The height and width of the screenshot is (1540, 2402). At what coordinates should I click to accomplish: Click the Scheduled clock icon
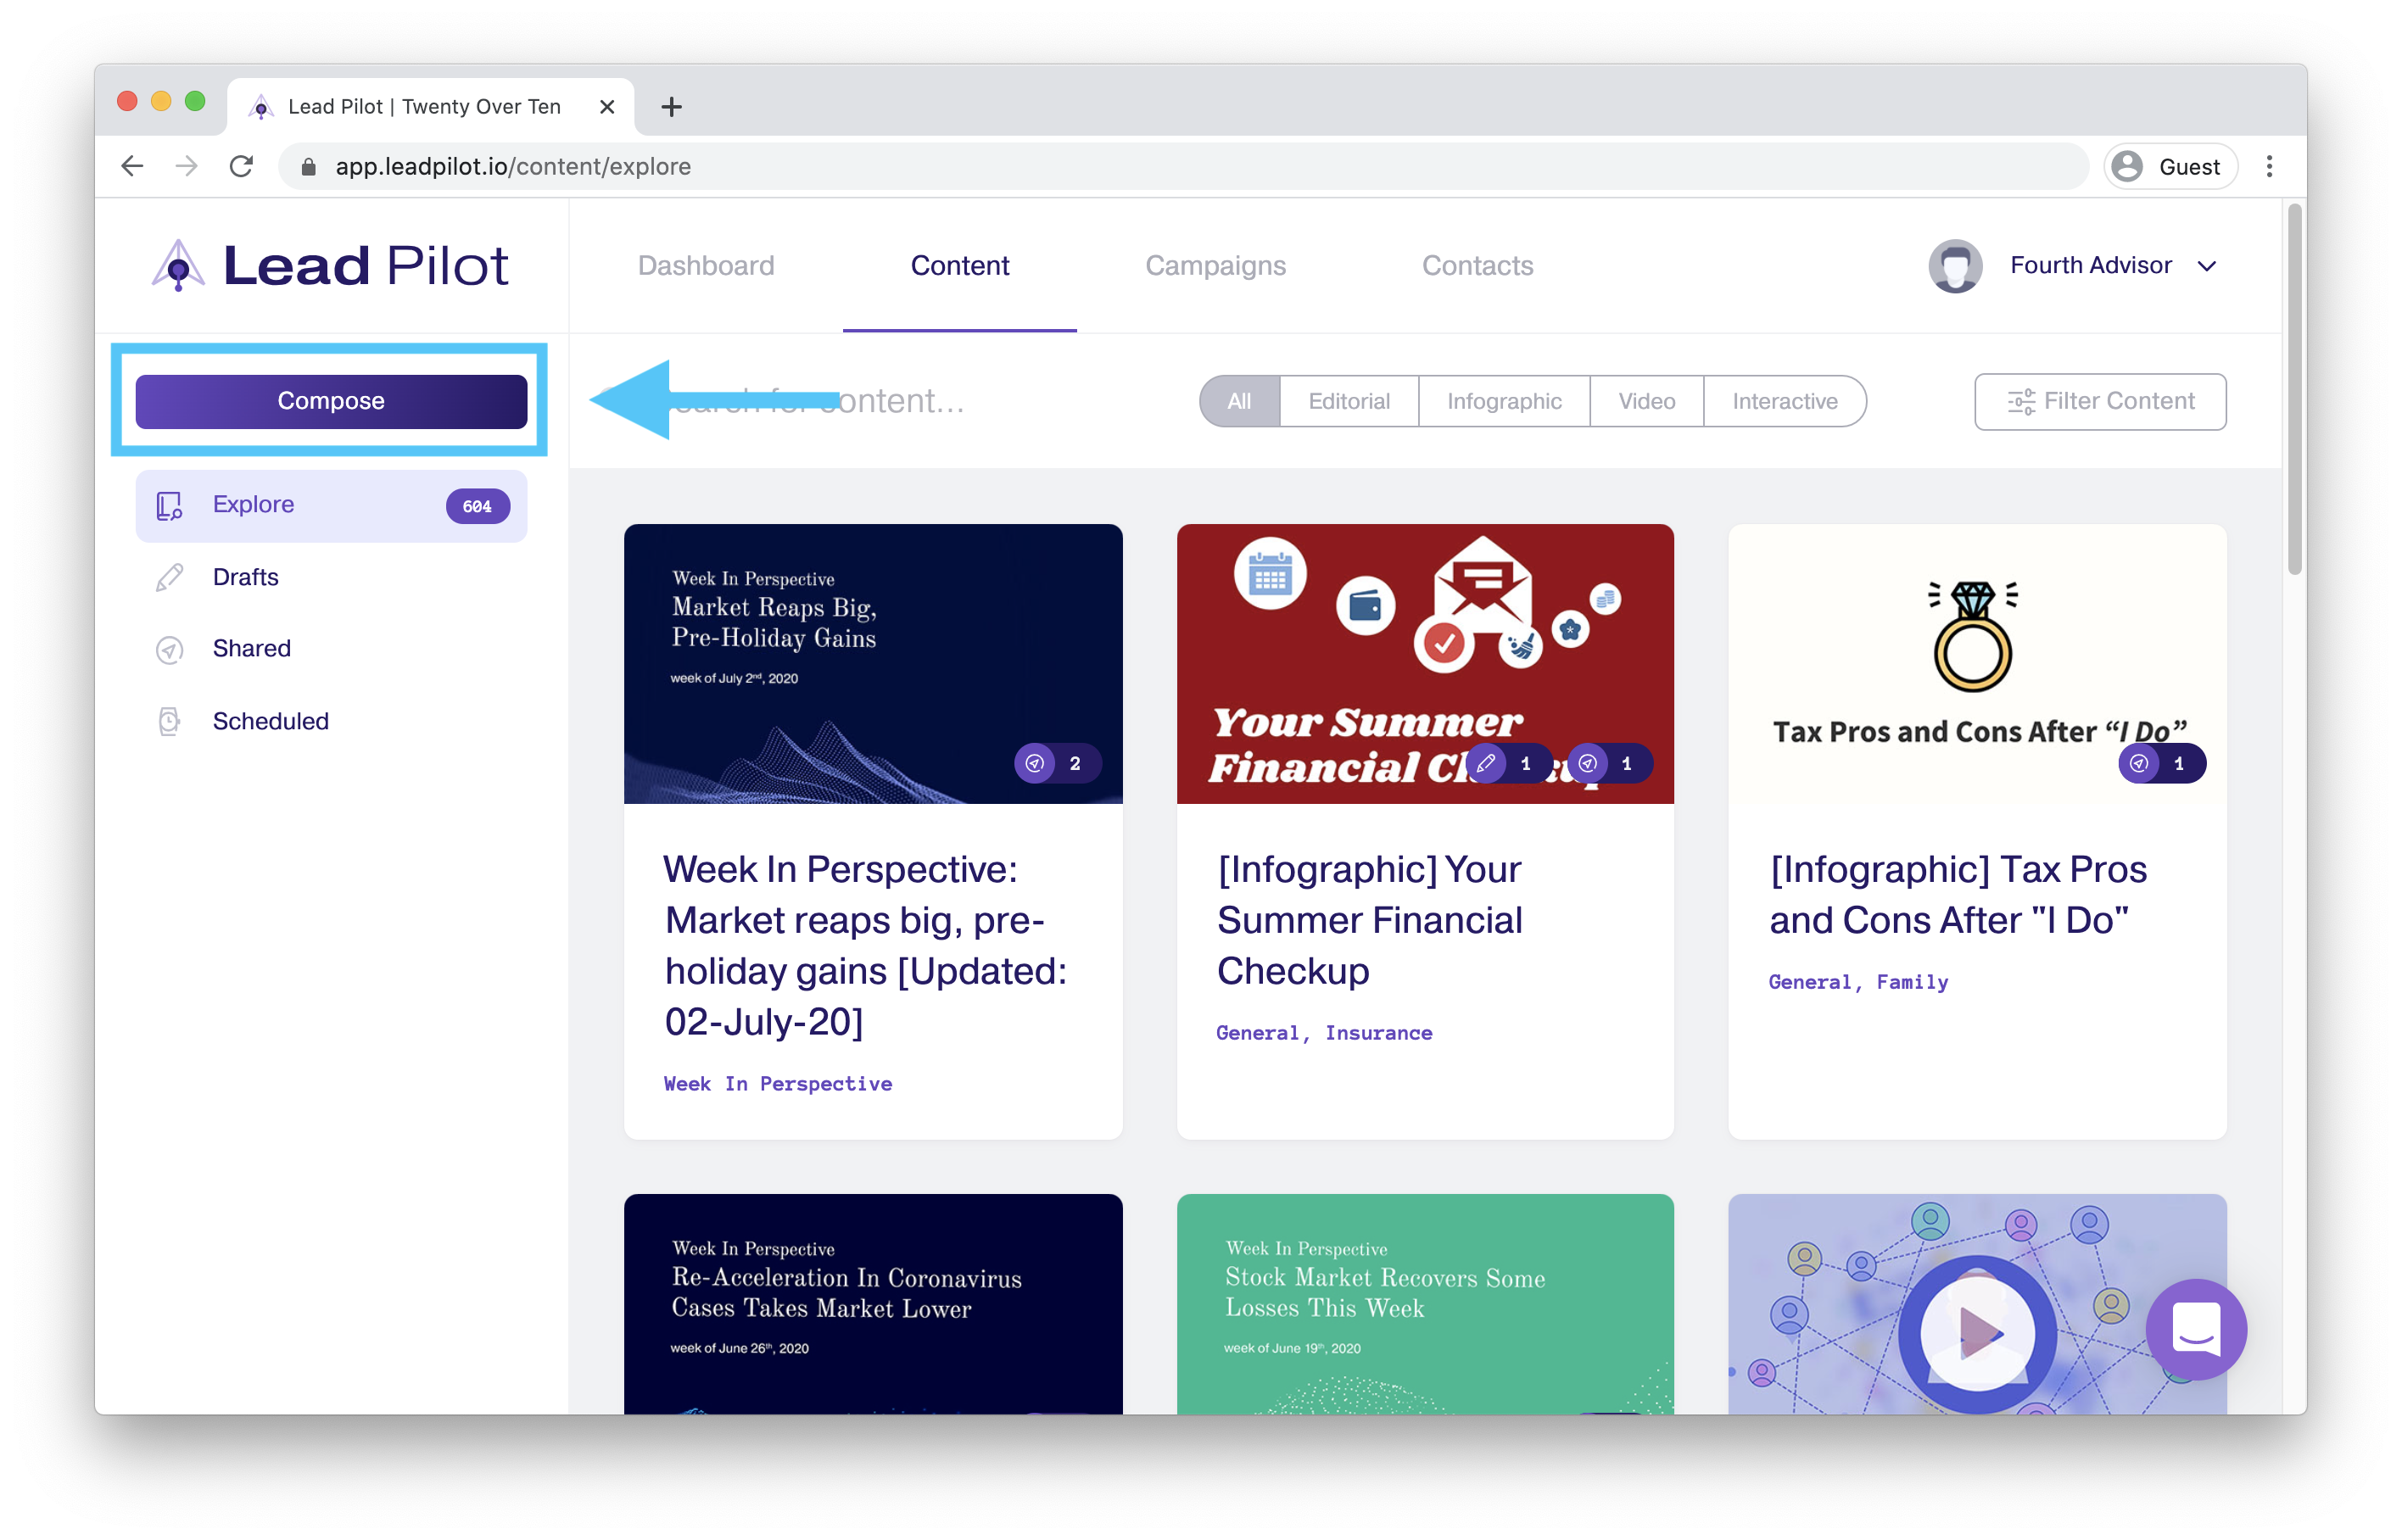click(169, 721)
